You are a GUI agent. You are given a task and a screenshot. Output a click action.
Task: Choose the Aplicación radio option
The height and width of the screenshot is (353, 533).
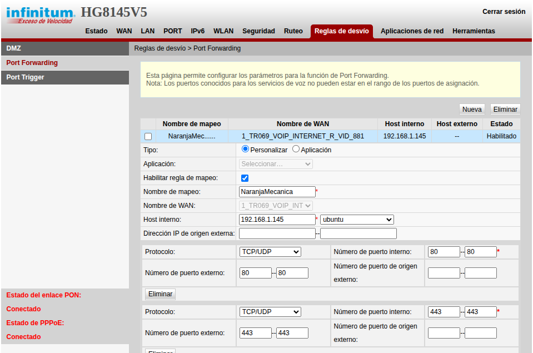pos(296,150)
